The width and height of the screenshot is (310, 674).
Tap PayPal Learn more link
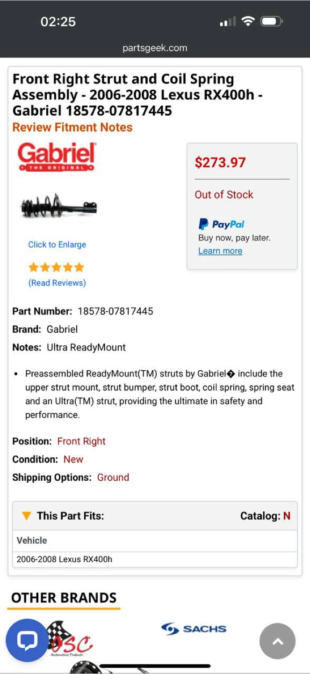click(220, 251)
